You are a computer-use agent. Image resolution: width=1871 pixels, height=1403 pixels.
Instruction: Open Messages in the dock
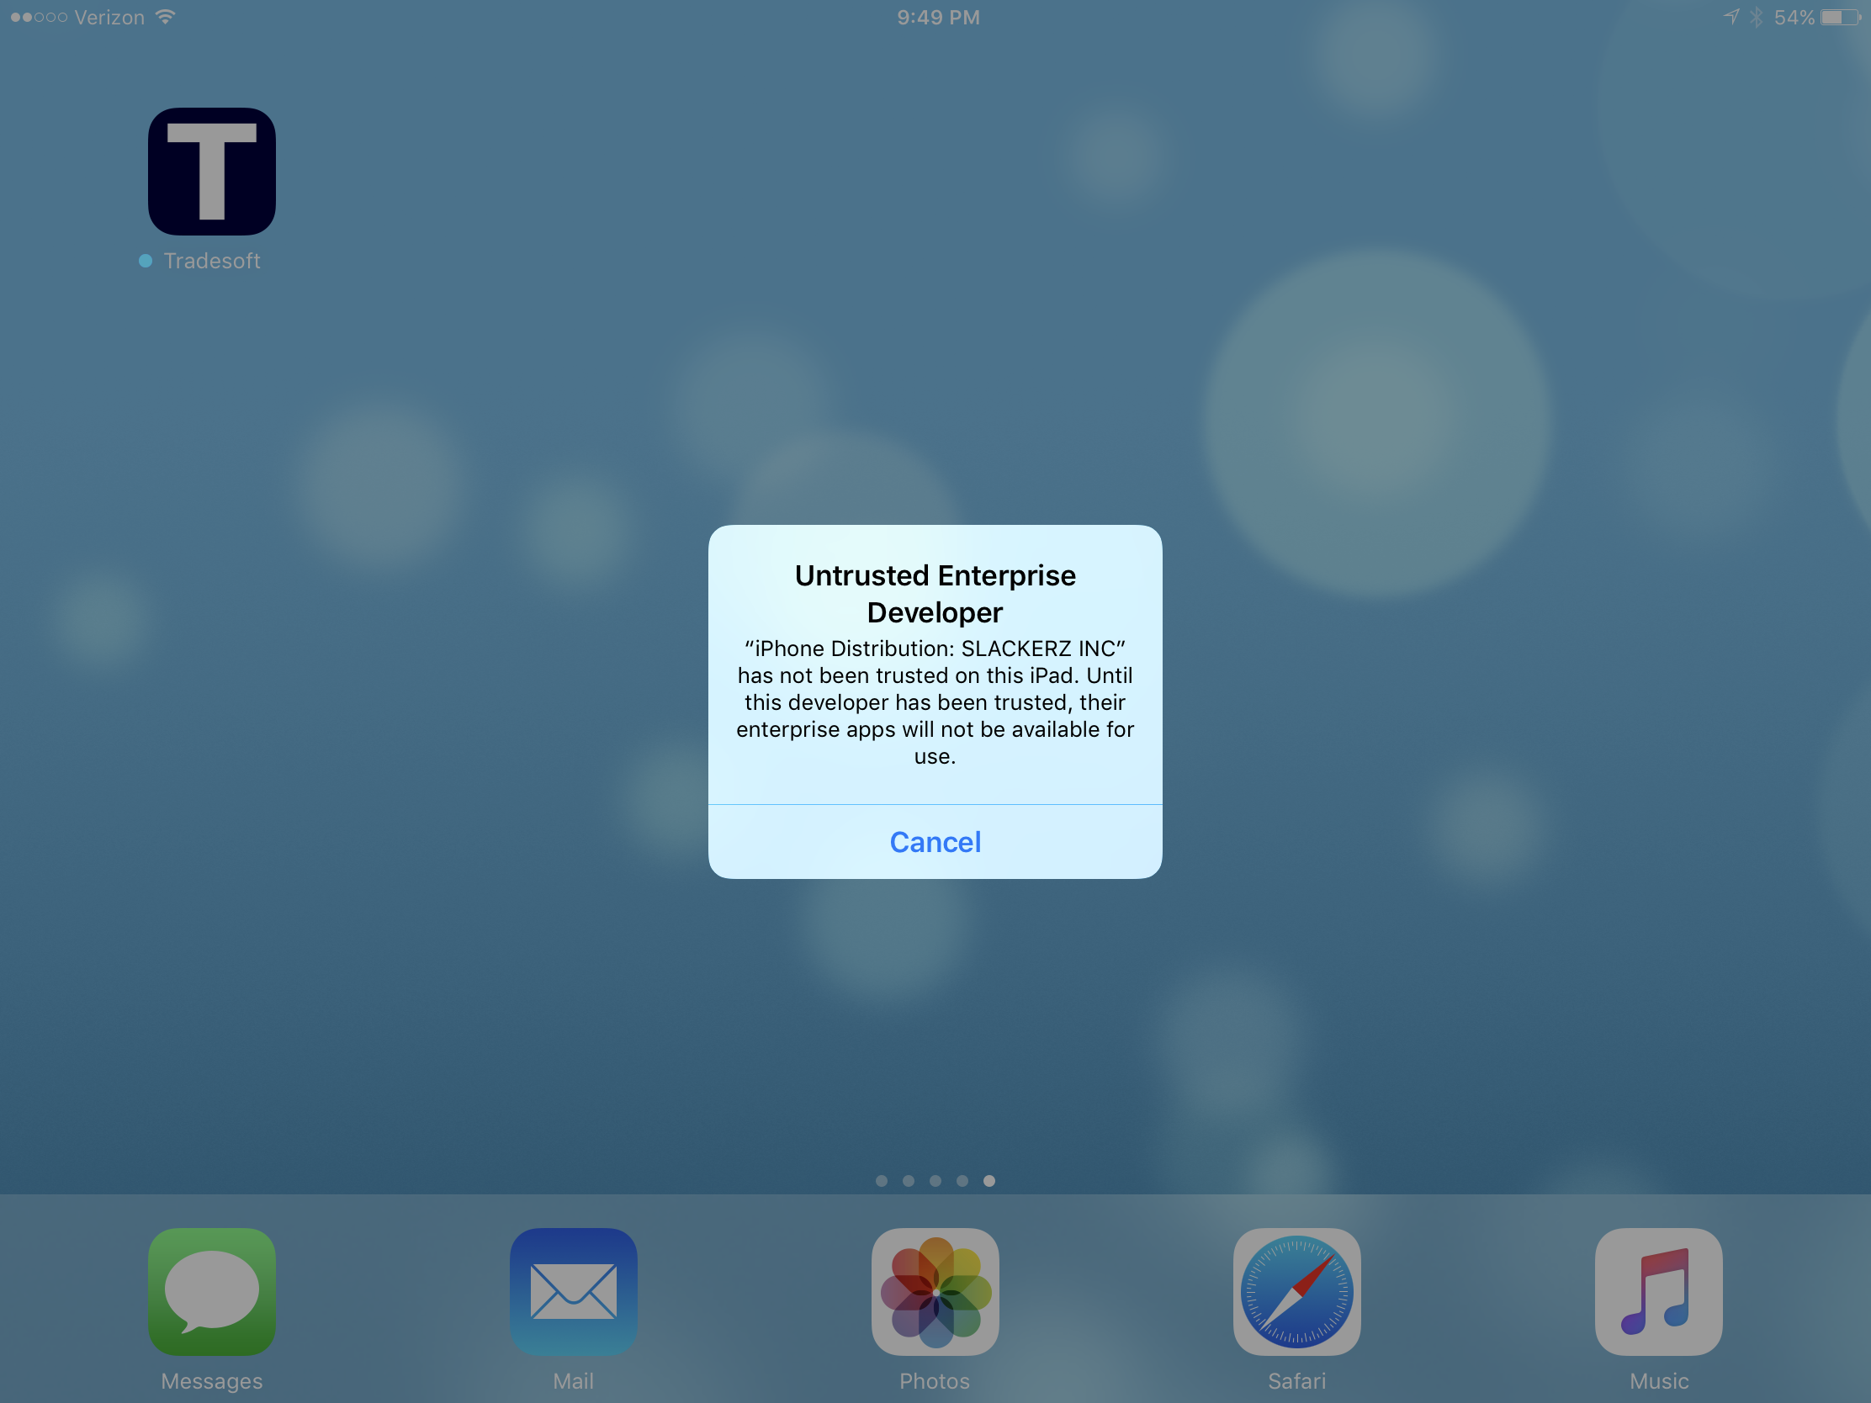211,1291
